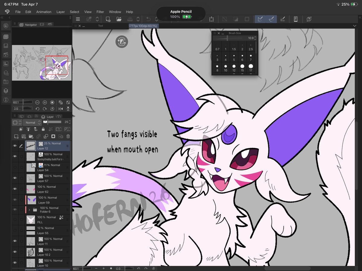
Task: Click Flip horizontal icon in Navigator
Action: pyautogui.click(x=61, y=109)
